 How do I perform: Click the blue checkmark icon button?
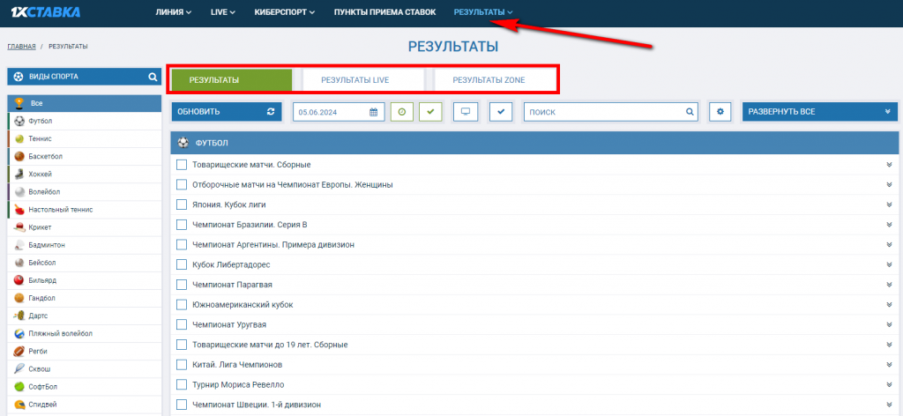click(501, 112)
